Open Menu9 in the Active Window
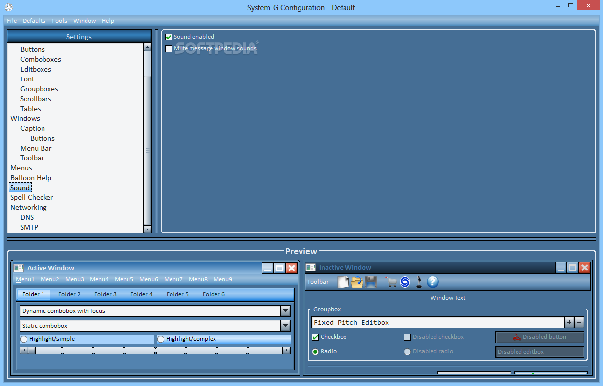 [223, 279]
